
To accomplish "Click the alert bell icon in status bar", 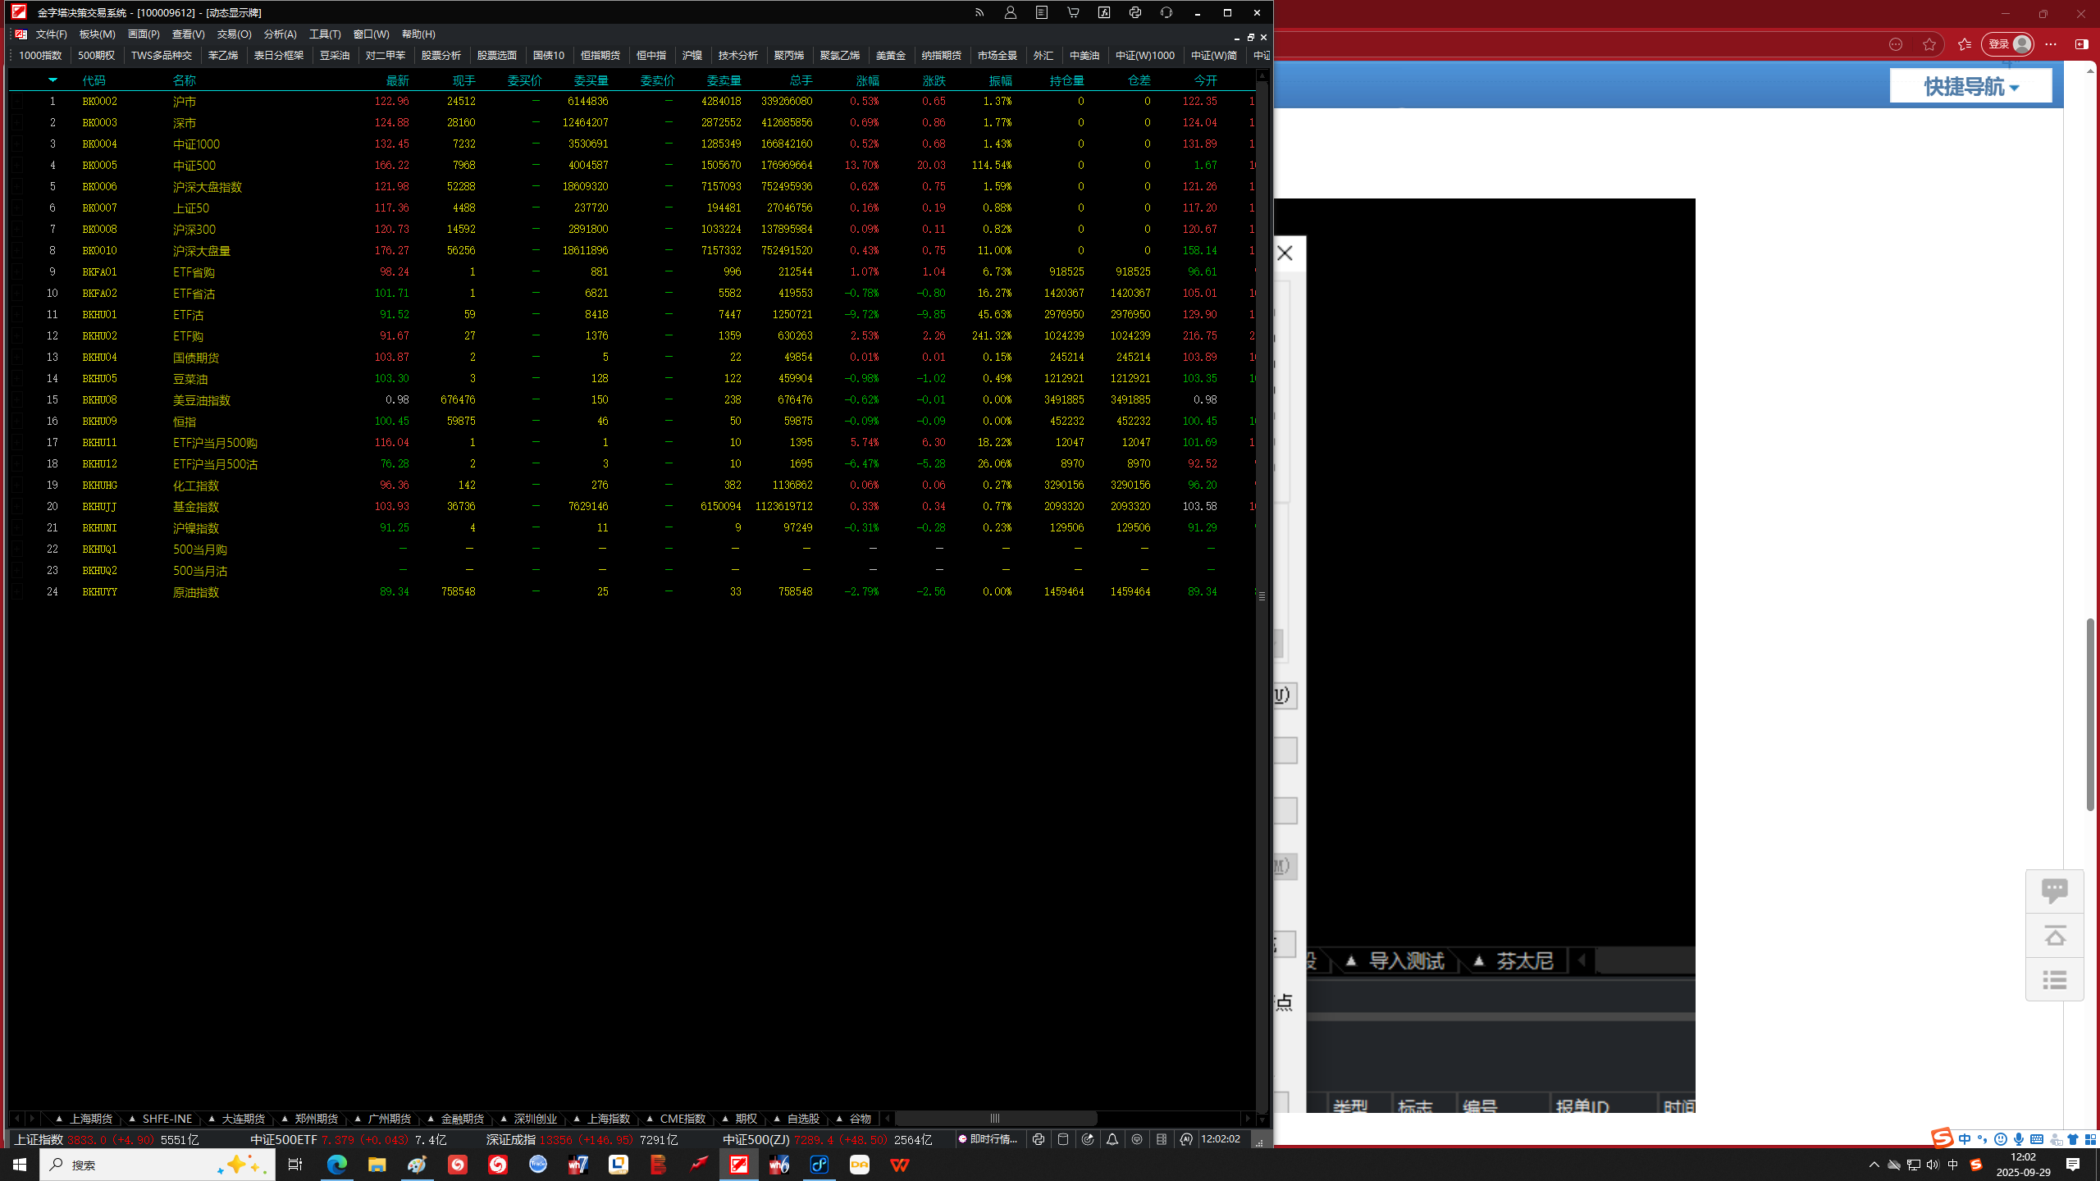I will click(1112, 1139).
